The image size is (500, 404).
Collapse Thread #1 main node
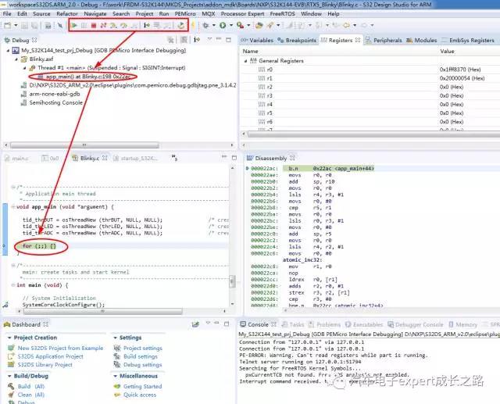24,68
